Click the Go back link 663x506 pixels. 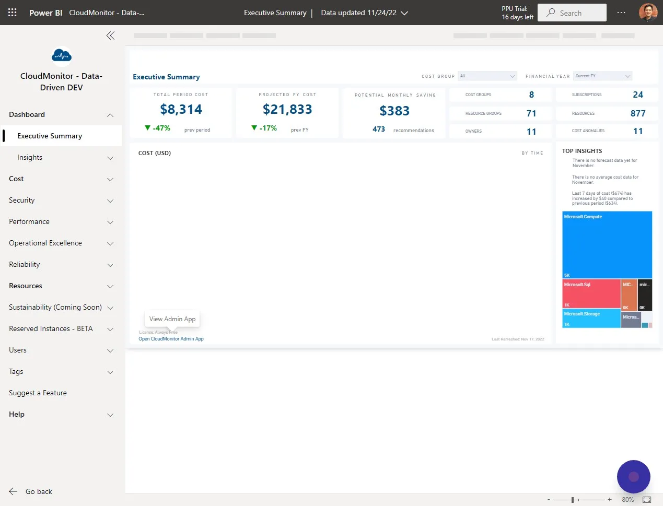39,491
